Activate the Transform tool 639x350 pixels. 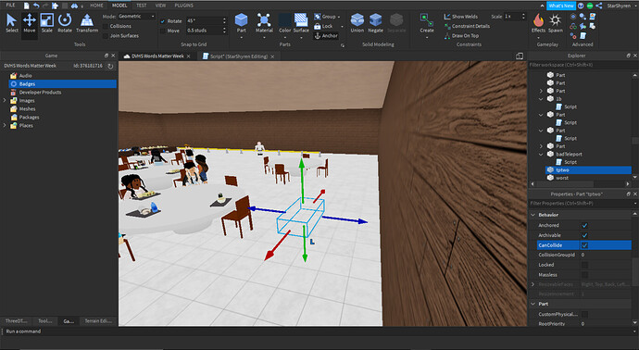pyautogui.click(x=87, y=23)
